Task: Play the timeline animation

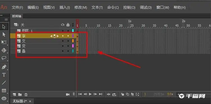Action: 90,94
